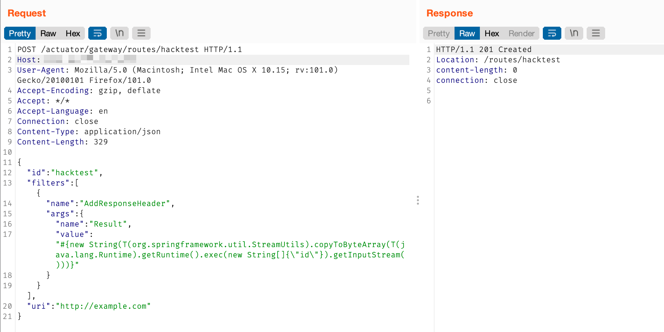This screenshot has height=332, width=664.
Task: Switch Request view to Raw tab
Action: coord(48,33)
